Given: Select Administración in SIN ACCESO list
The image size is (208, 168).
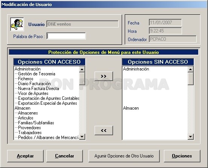Looking at the screenshot, I should 136,69.
